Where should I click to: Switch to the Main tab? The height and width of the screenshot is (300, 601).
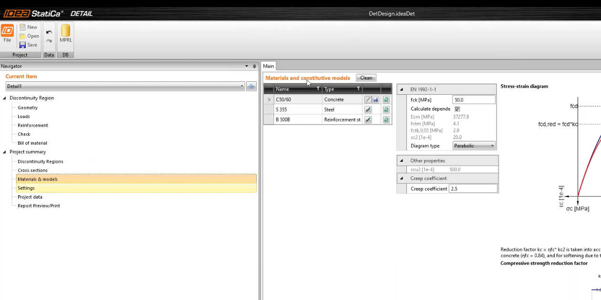tap(269, 66)
